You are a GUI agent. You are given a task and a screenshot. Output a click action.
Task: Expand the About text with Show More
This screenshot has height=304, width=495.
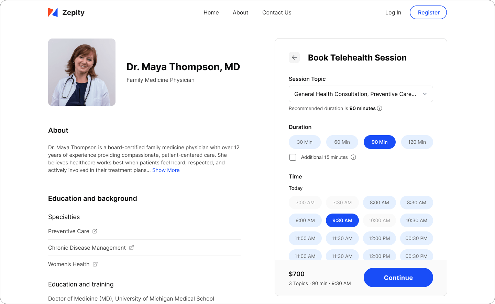[166, 170]
